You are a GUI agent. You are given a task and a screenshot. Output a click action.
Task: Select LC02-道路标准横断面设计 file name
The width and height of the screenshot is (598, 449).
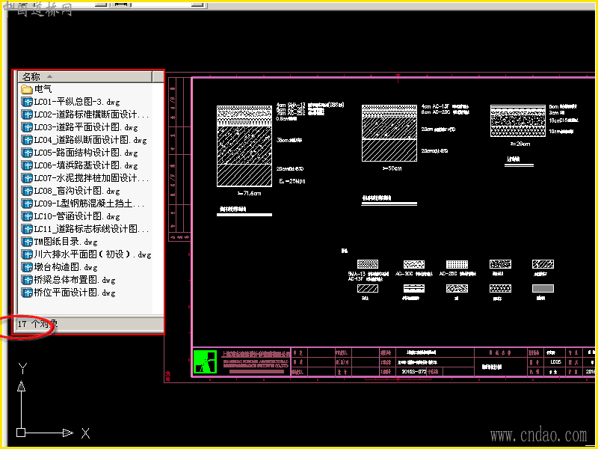point(90,114)
